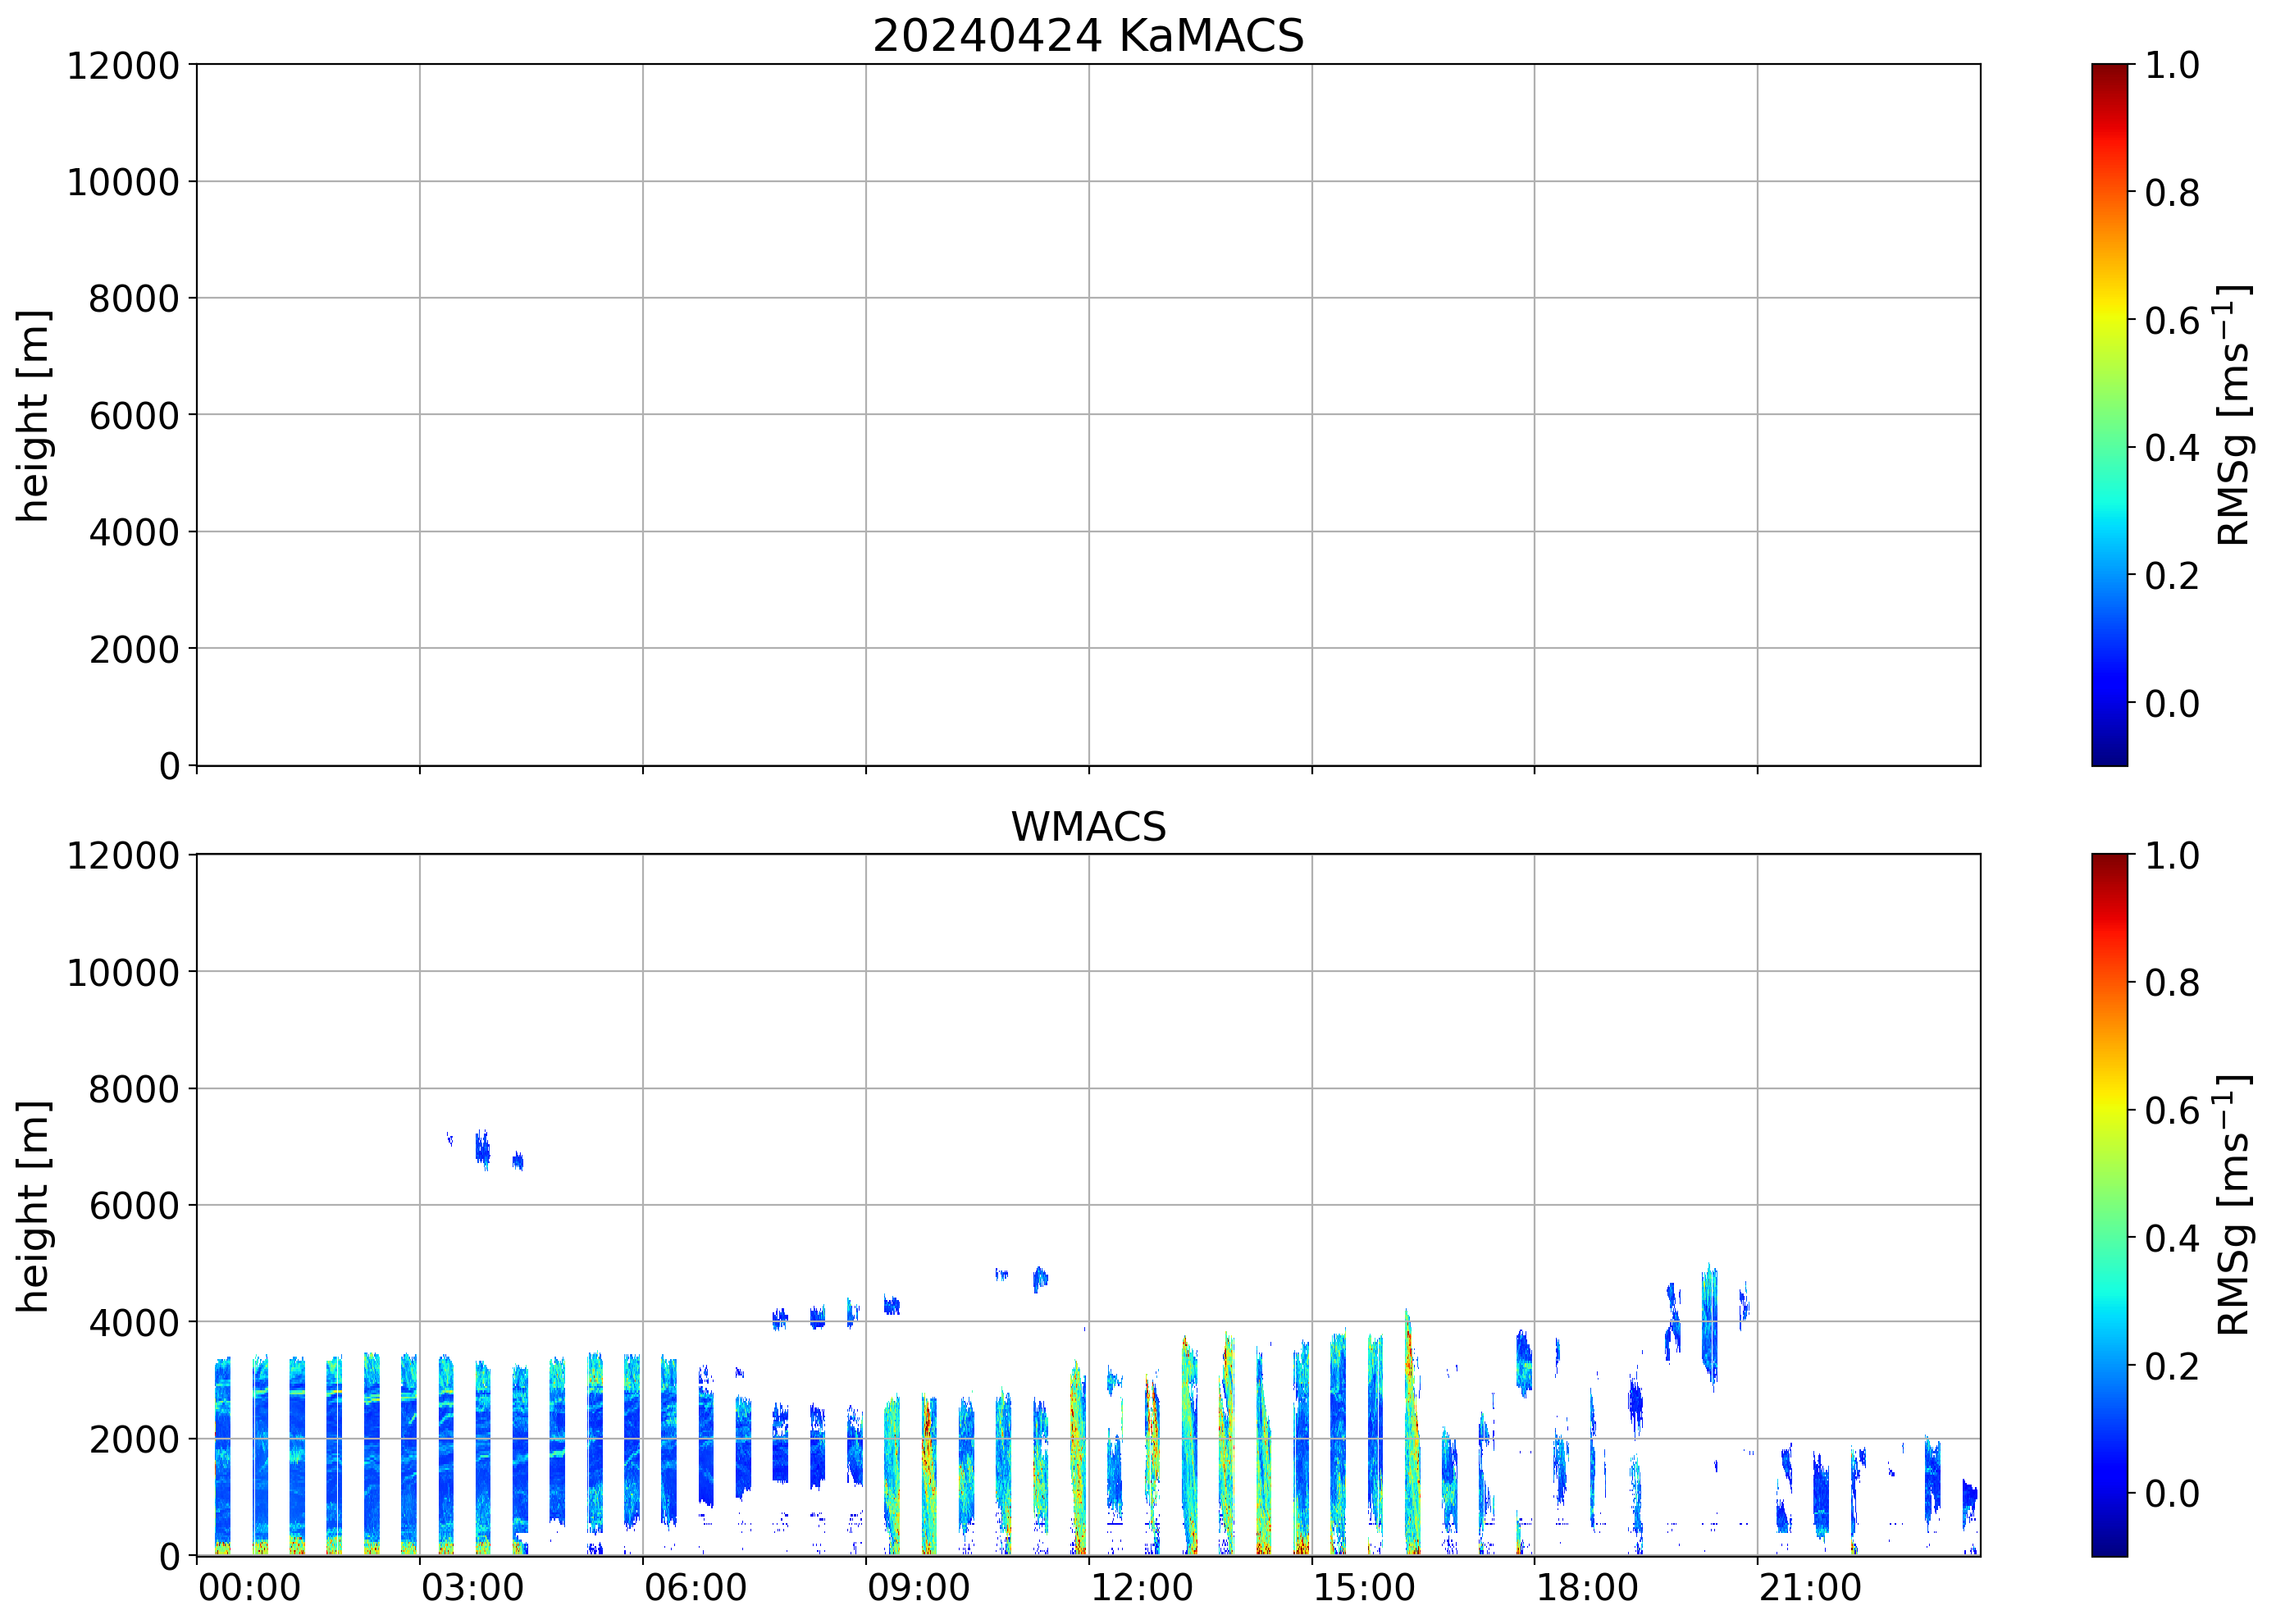Click the 00:00 time axis label
Image resolution: width=2276 pixels, height=1624 pixels.
[249, 1588]
